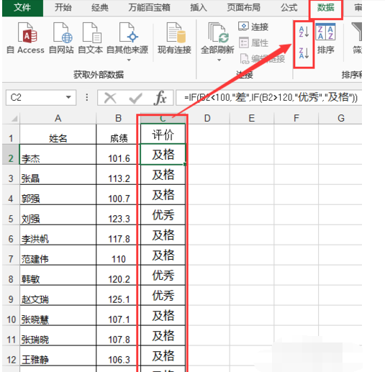The image size is (385, 372).
Task: Switch to the Classic (经典) tab
Action: coord(100,8)
